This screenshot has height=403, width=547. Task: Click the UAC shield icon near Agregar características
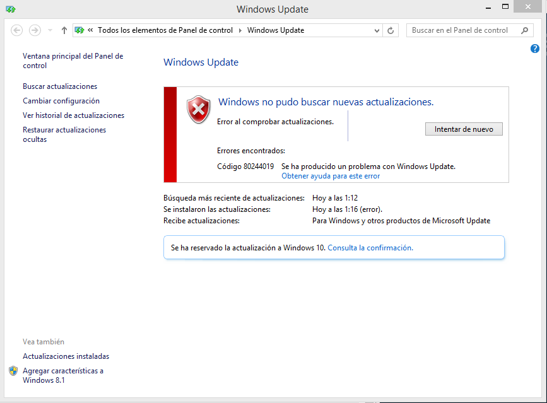pyautogui.click(x=13, y=371)
